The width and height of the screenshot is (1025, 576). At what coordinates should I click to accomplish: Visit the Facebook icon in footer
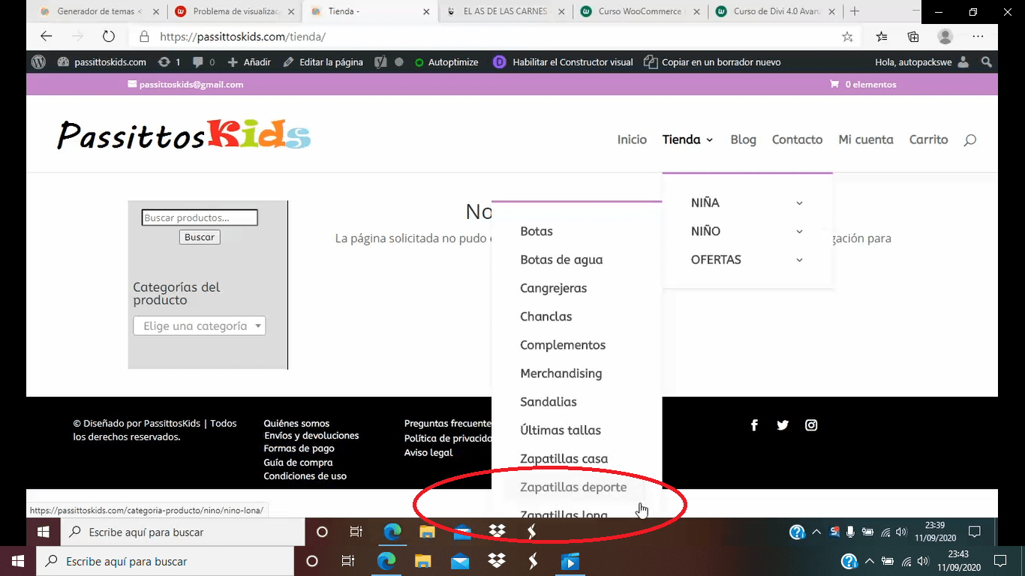[x=754, y=425]
